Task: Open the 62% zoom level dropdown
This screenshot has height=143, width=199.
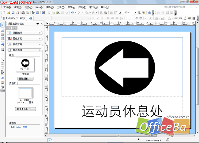Action: click(x=135, y=13)
